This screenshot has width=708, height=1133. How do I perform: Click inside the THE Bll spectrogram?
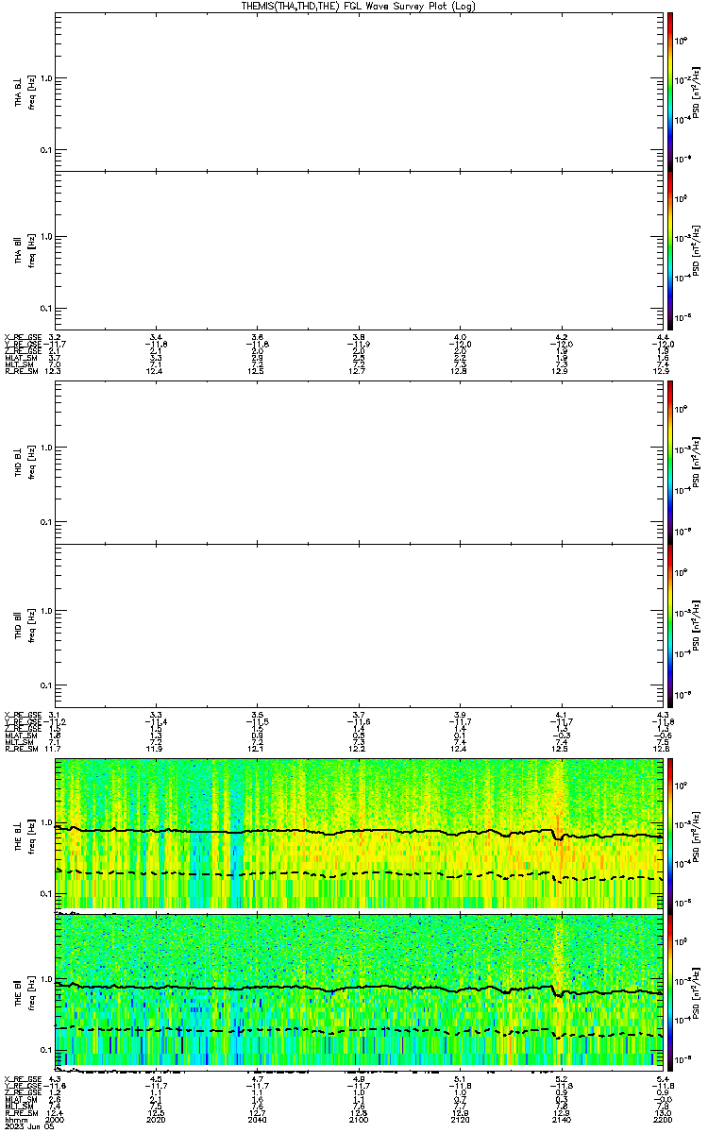tap(360, 990)
